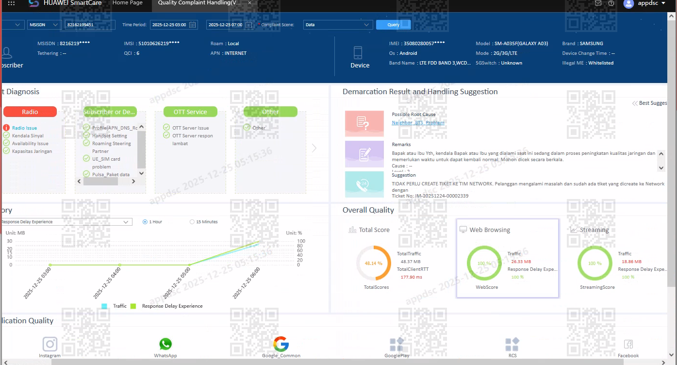Click the Remarks note icon
677x365 pixels.
point(364,154)
